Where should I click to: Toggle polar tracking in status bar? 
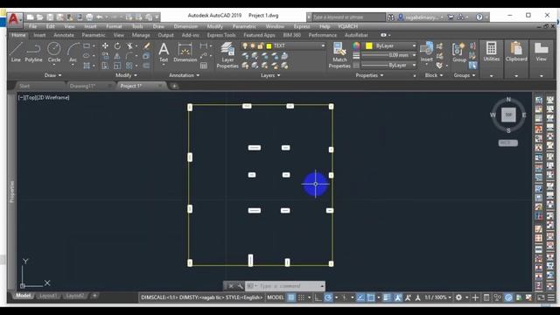[x=328, y=297]
